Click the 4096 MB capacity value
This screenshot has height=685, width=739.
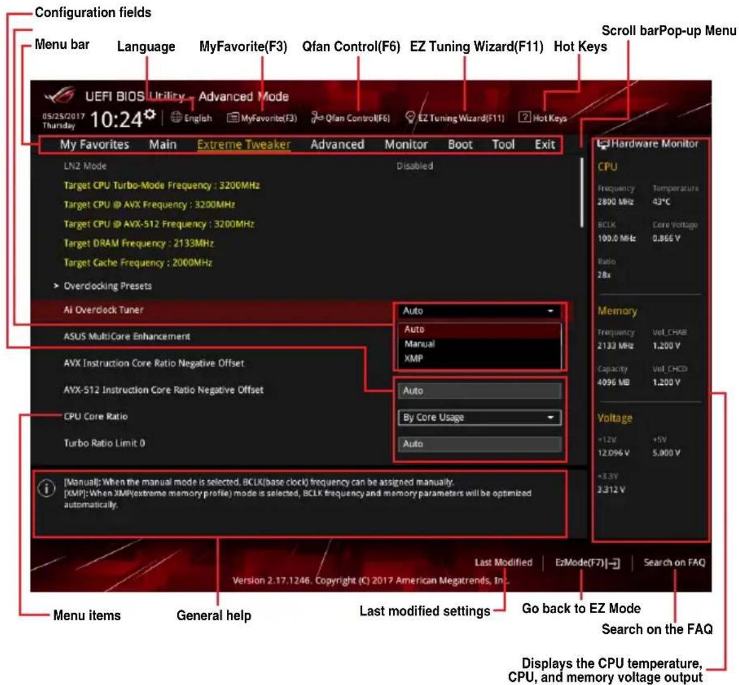click(x=613, y=382)
